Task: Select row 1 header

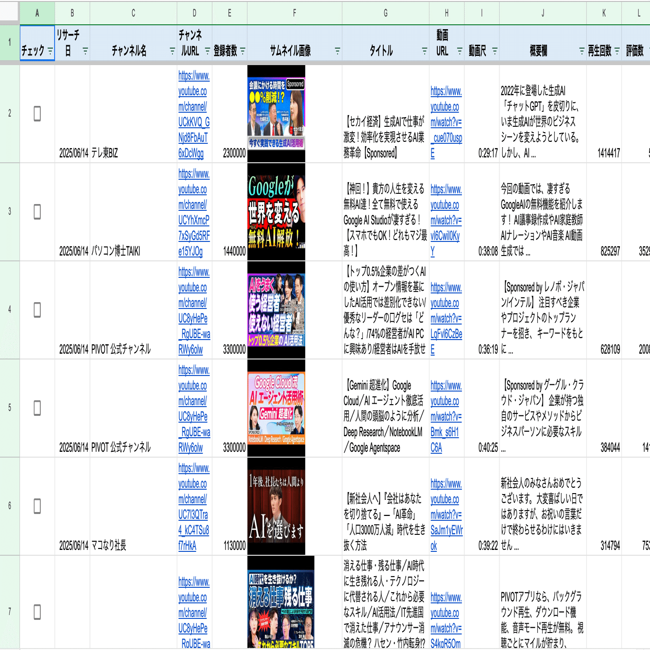Action: [10, 43]
